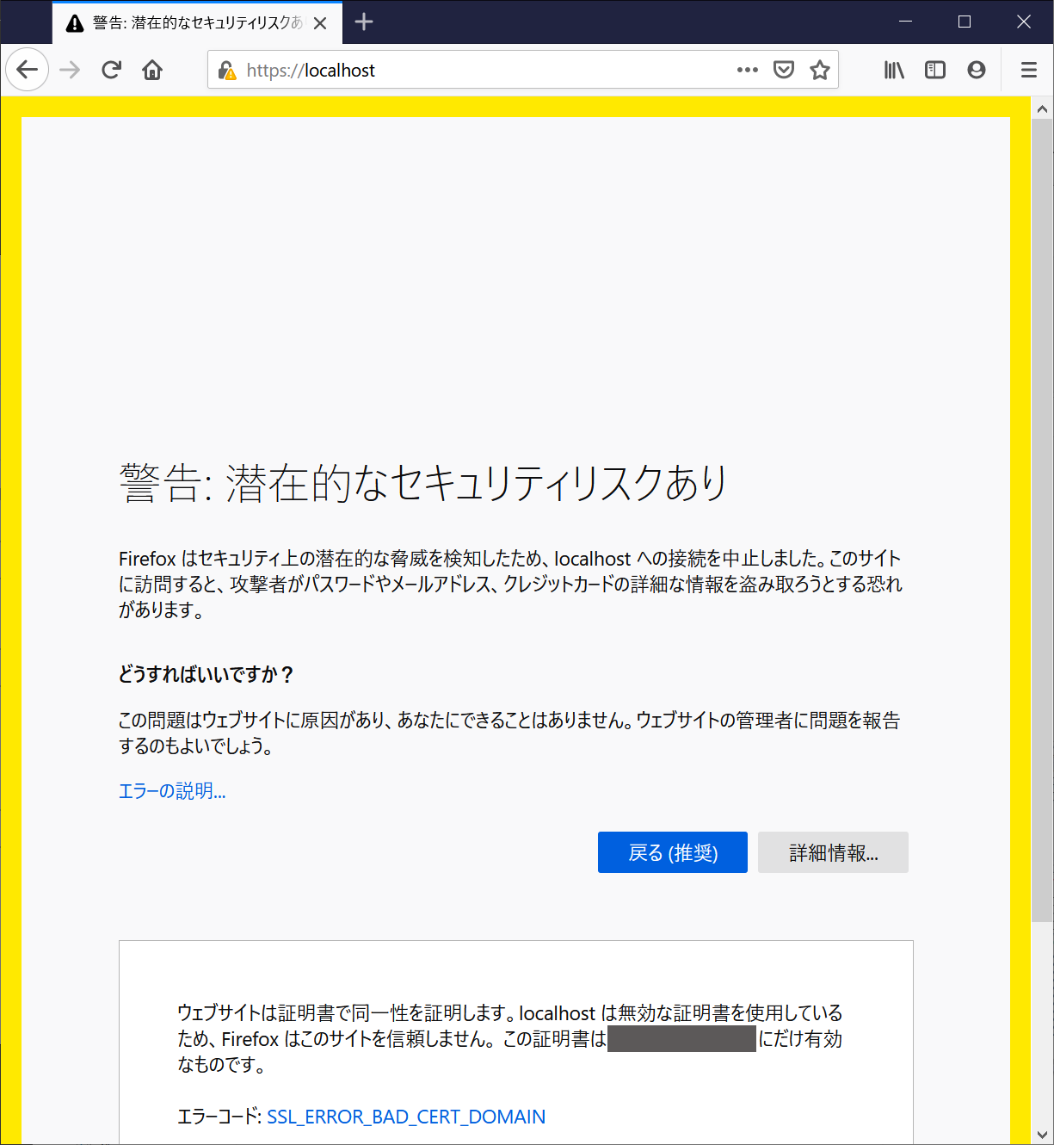The width and height of the screenshot is (1054, 1145).
Task: Click the エラーコード: label text
Action: (x=219, y=1117)
